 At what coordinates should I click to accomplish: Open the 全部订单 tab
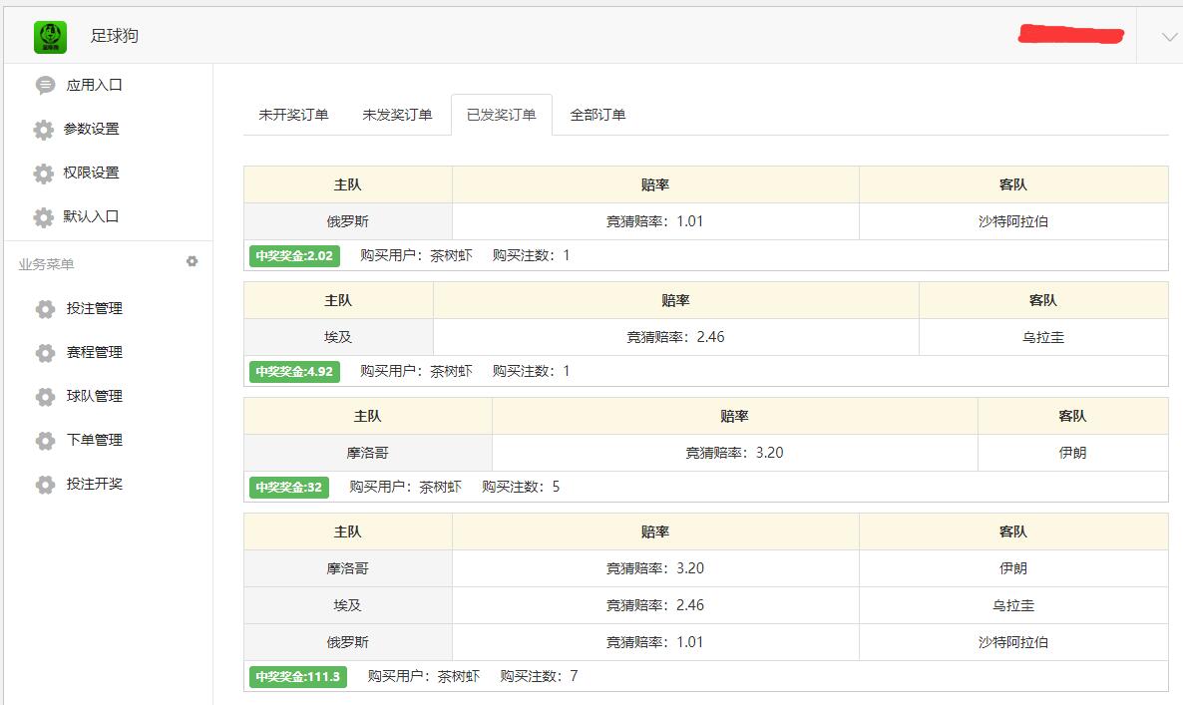[x=597, y=115]
